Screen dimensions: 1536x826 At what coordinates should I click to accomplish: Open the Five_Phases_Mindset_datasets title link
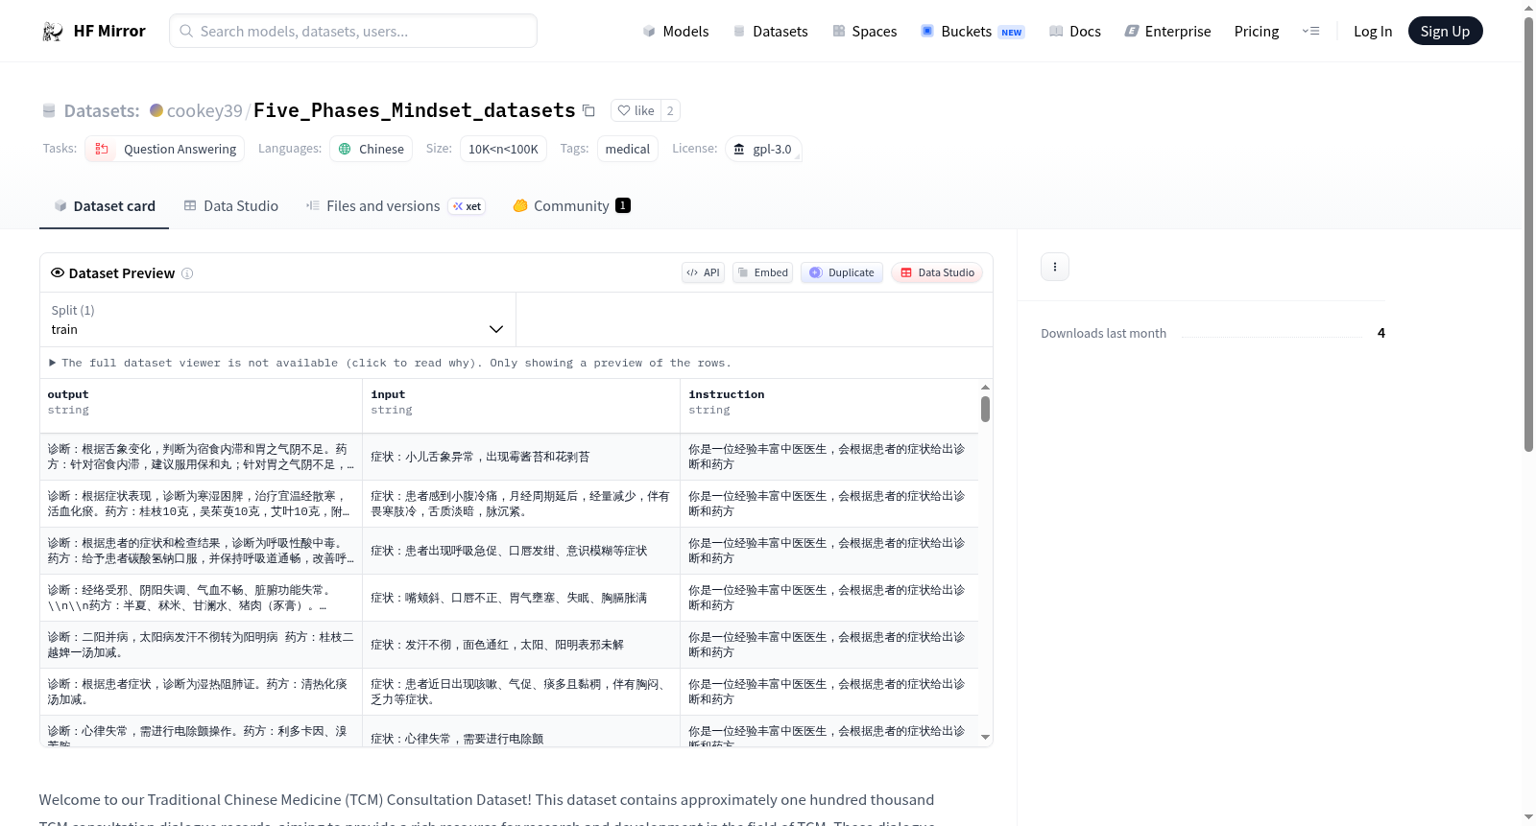414,110
